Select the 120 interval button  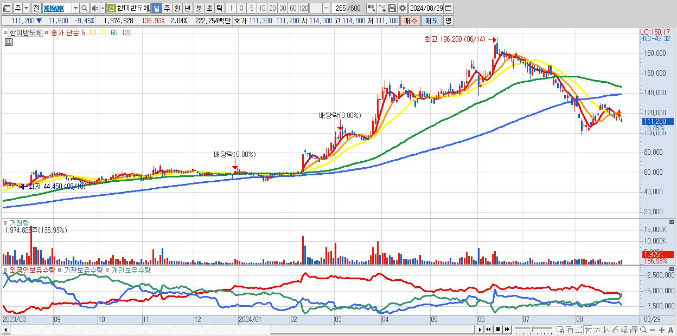(303, 8)
